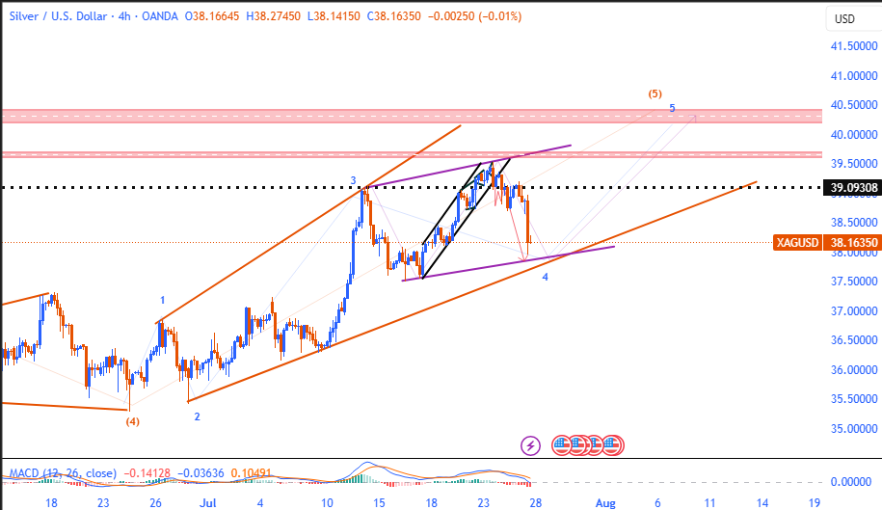The height and width of the screenshot is (510, 882).
Task: Select the blue wave 3 label at the peak
Action: 353,180
